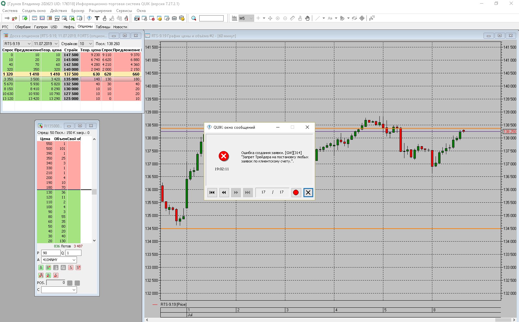
Task: Click the quantity Q input field
Action: click(x=73, y=253)
